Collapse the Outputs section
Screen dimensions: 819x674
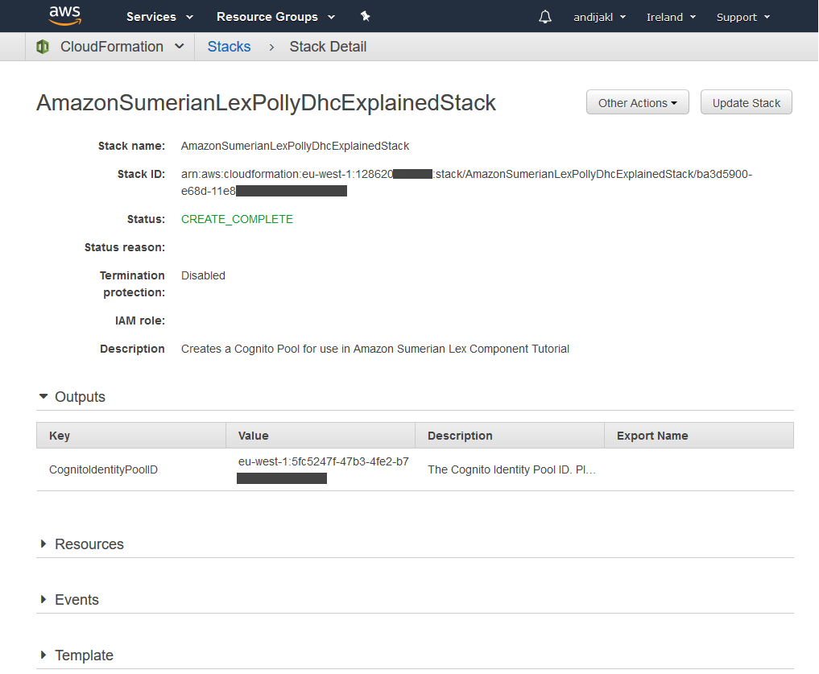tap(72, 396)
